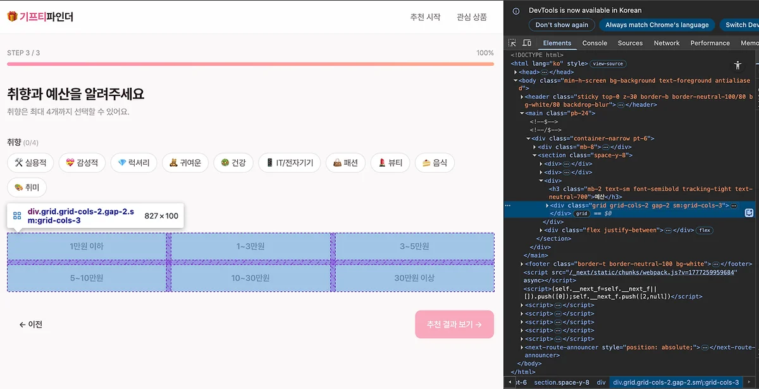
Task: Click the three dots beside selected grid div
Action: coord(508,206)
